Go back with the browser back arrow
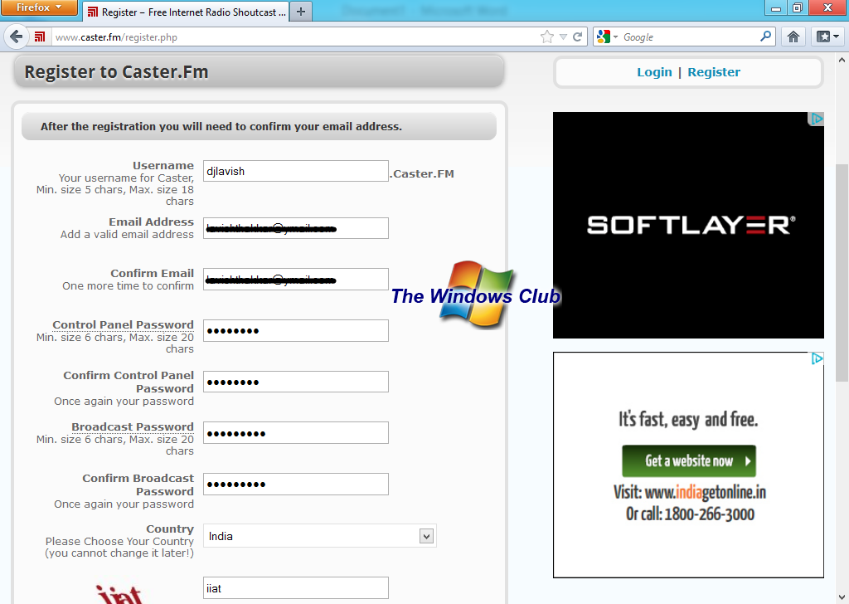This screenshot has width=849, height=604. (x=17, y=37)
